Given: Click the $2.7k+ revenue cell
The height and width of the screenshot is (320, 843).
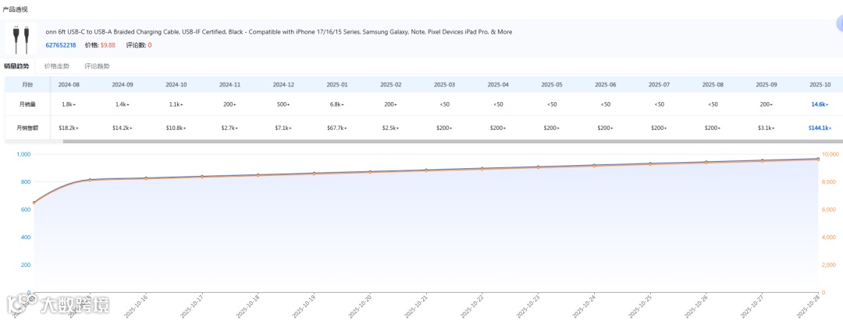Looking at the screenshot, I should coord(229,128).
